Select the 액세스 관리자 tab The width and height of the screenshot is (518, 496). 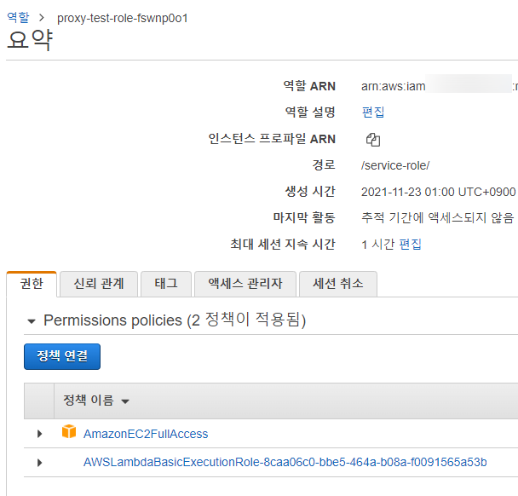245,284
